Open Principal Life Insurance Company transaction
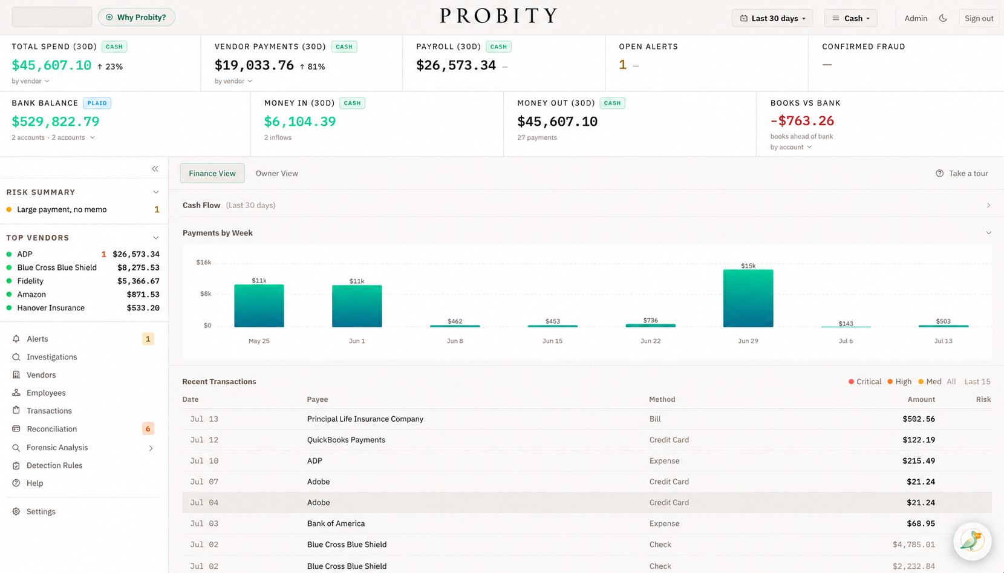The width and height of the screenshot is (1004, 573). click(x=587, y=419)
